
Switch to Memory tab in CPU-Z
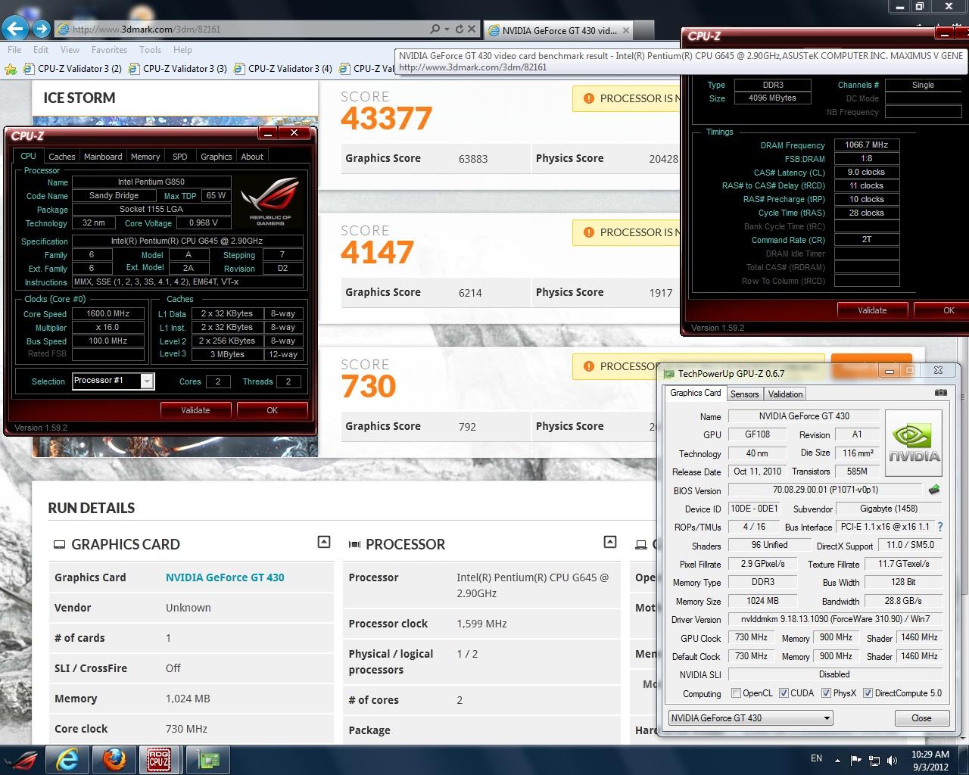[145, 157]
